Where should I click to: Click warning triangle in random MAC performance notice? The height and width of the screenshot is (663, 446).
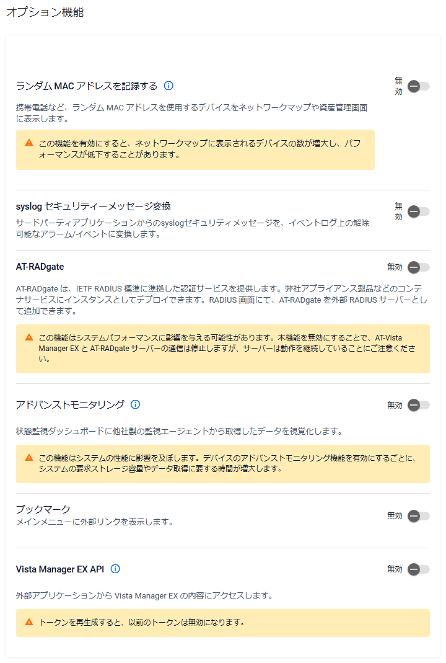[x=29, y=143]
